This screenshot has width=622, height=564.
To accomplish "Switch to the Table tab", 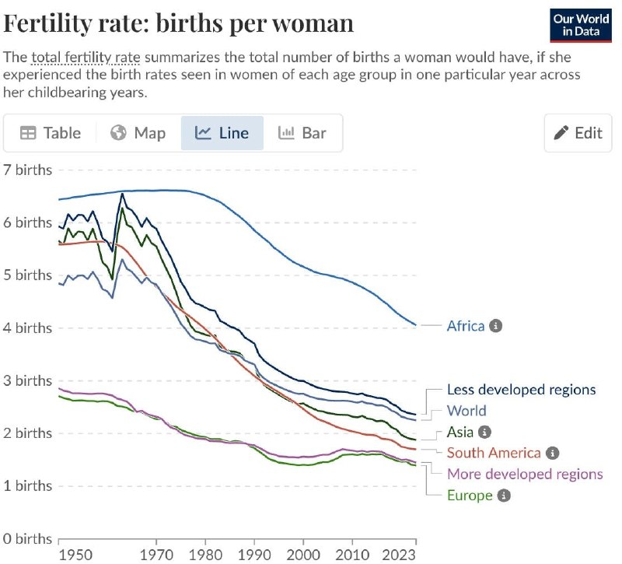I will (x=51, y=133).
